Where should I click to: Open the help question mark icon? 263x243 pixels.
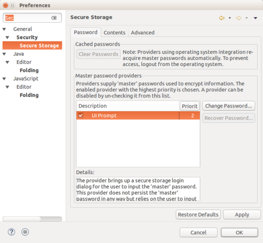pyautogui.click(x=12, y=232)
